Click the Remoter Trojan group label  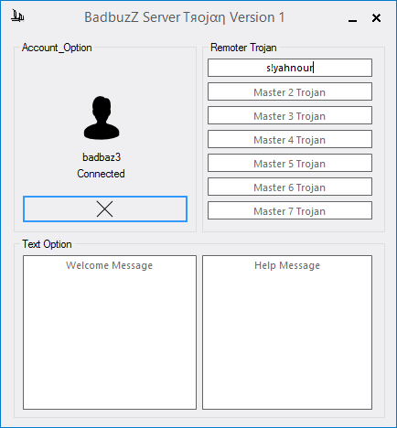243,48
